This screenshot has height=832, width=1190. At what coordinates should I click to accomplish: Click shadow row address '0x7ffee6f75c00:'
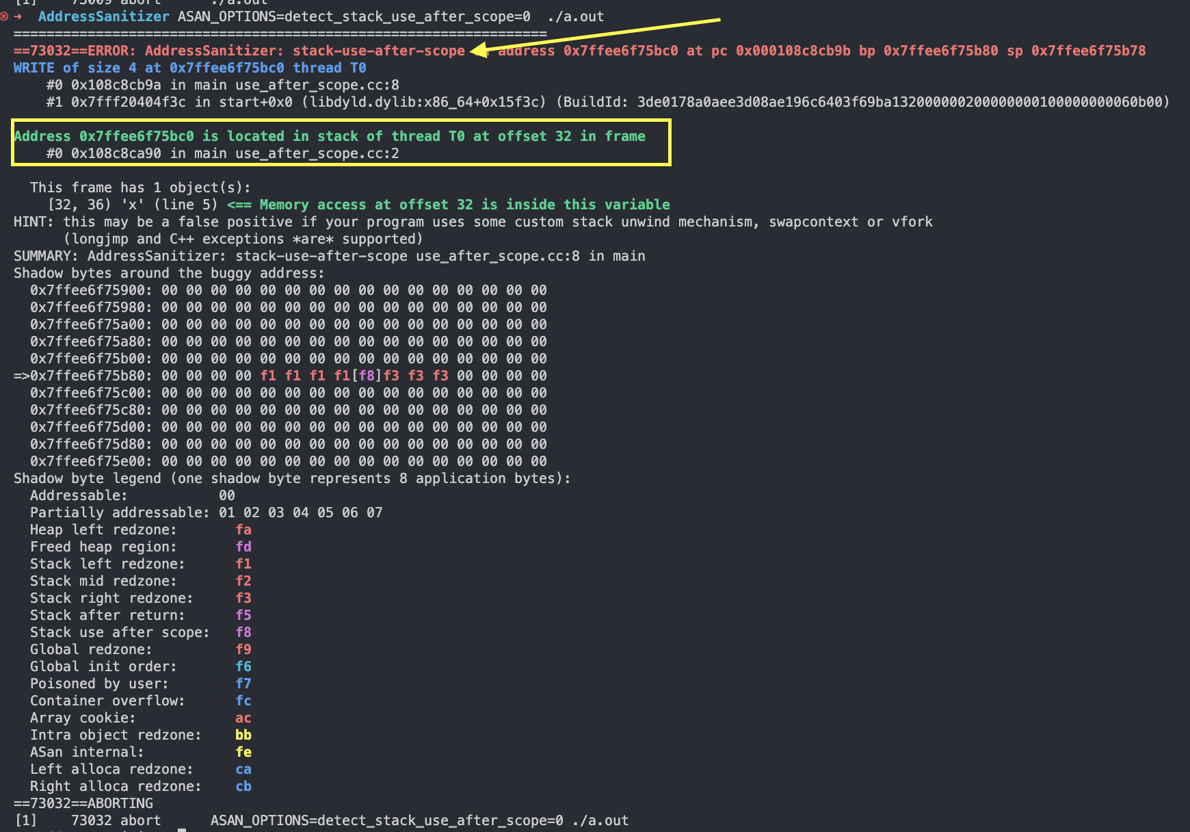(x=92, y=393)
